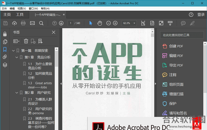This screenshot has height=130, width=207.
Task: Delete selected bookmark with trash icon
Action: click(x=26, y=41)
